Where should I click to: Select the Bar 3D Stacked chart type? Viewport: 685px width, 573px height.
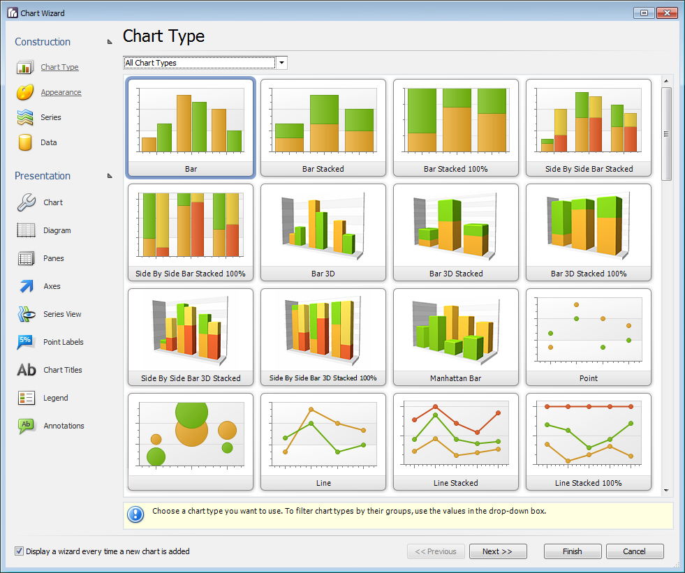[456, 232]
